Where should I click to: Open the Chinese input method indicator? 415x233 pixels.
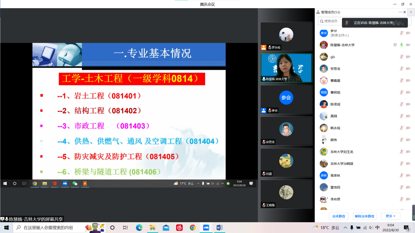click(377, 227)
